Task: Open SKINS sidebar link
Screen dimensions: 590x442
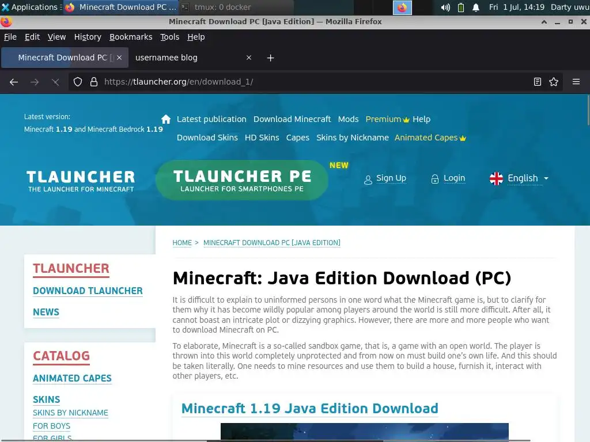Action: point(46,399)
